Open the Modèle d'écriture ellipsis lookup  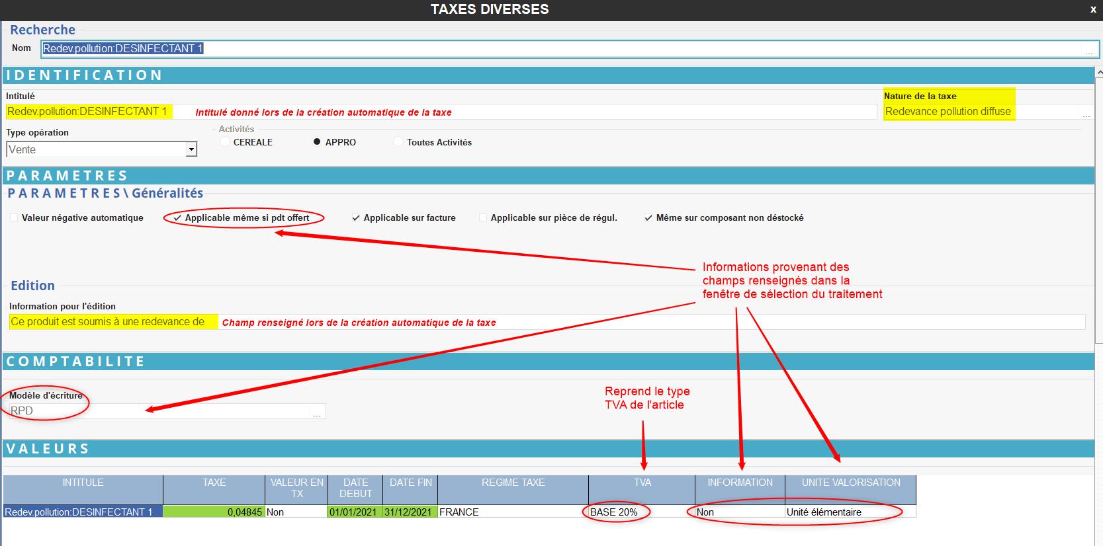(317, 412)
